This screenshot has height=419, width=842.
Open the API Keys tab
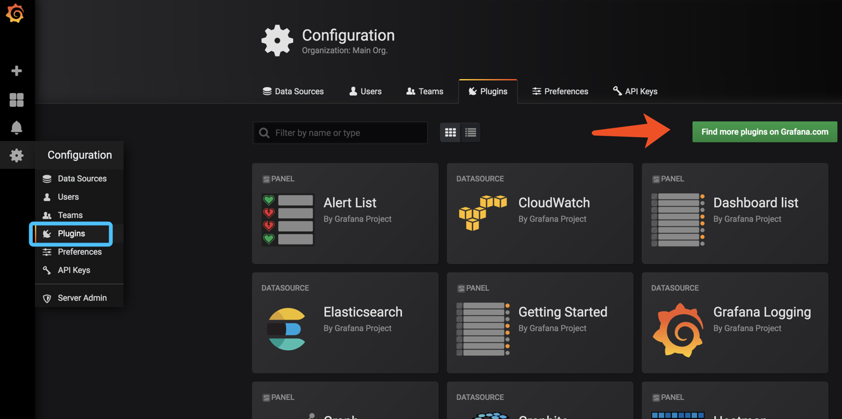point(635,91)
